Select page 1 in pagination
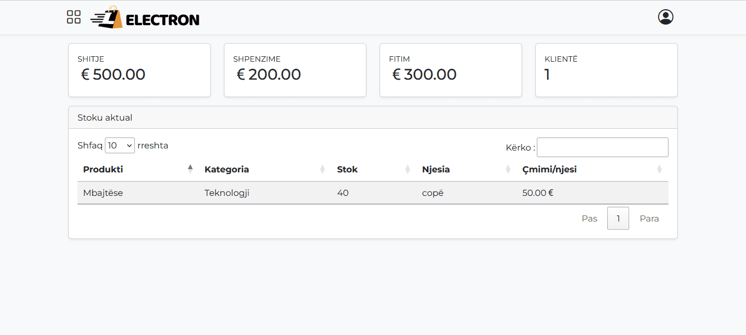746x335 pixels. coord(618,219)
